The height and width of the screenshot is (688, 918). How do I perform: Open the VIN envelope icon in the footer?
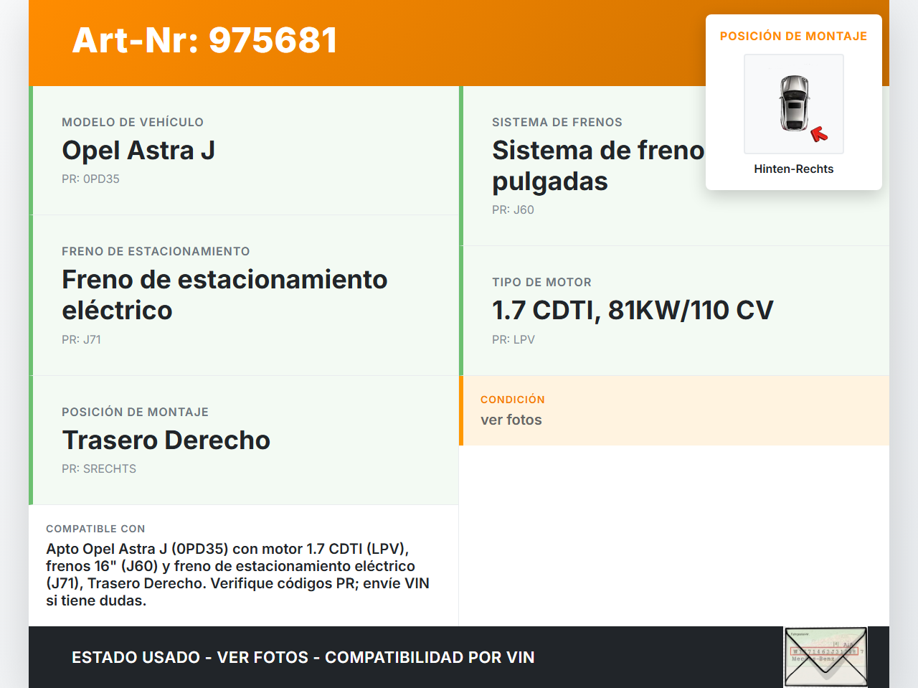tap(825, 656)
